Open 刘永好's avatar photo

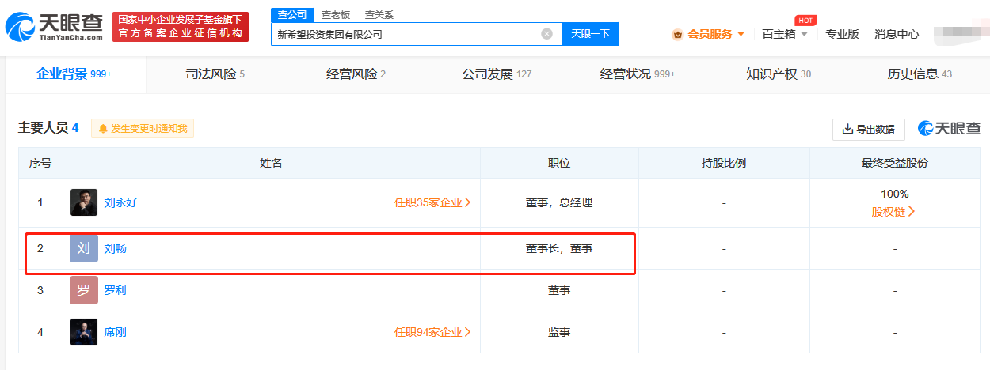pyautogui.click(x=84, y=202)
